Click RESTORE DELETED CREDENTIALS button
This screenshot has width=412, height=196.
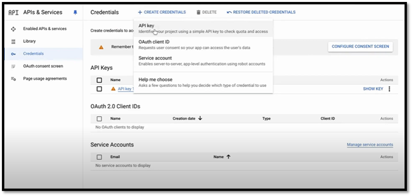(261, 12)
